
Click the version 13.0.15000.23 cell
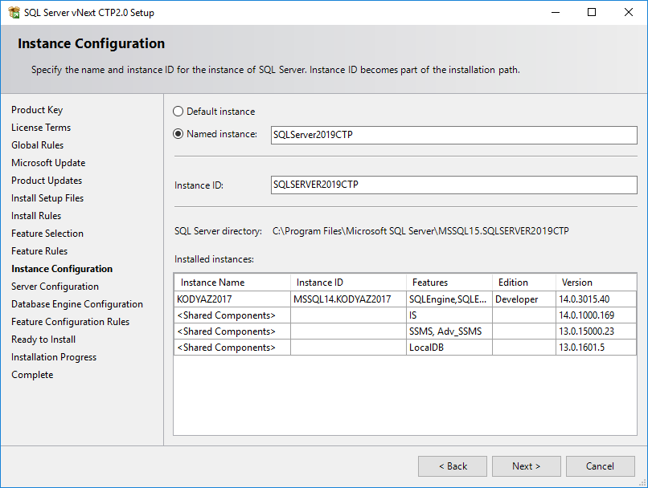pos(596,331)
